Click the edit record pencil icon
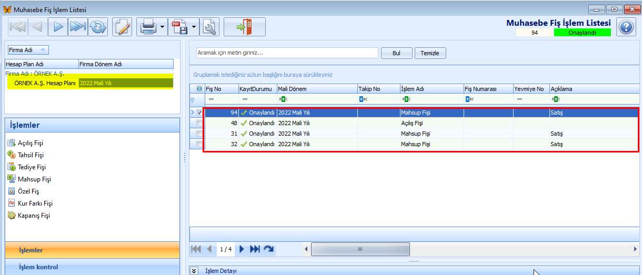 pyautogui.click(x=122, y=27)
